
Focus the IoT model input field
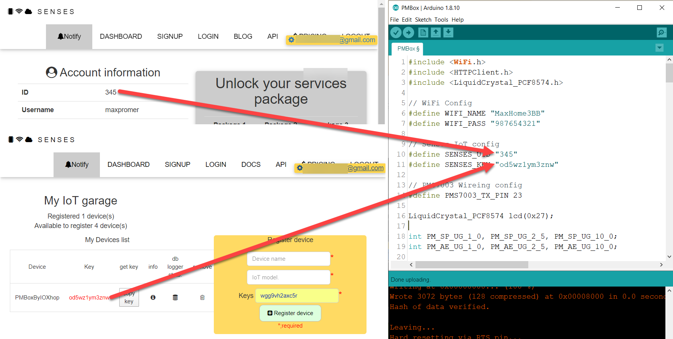[x=289, y=277]
